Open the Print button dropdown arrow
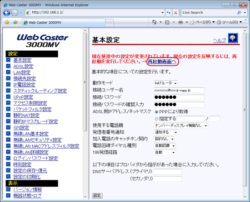The height and width of the screenshot is (202, 250). pos(187,22)
